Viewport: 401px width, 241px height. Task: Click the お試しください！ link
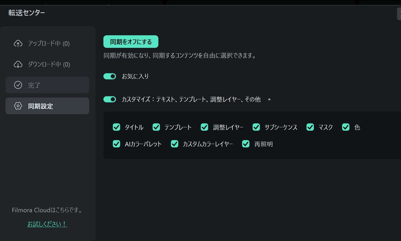47,224
